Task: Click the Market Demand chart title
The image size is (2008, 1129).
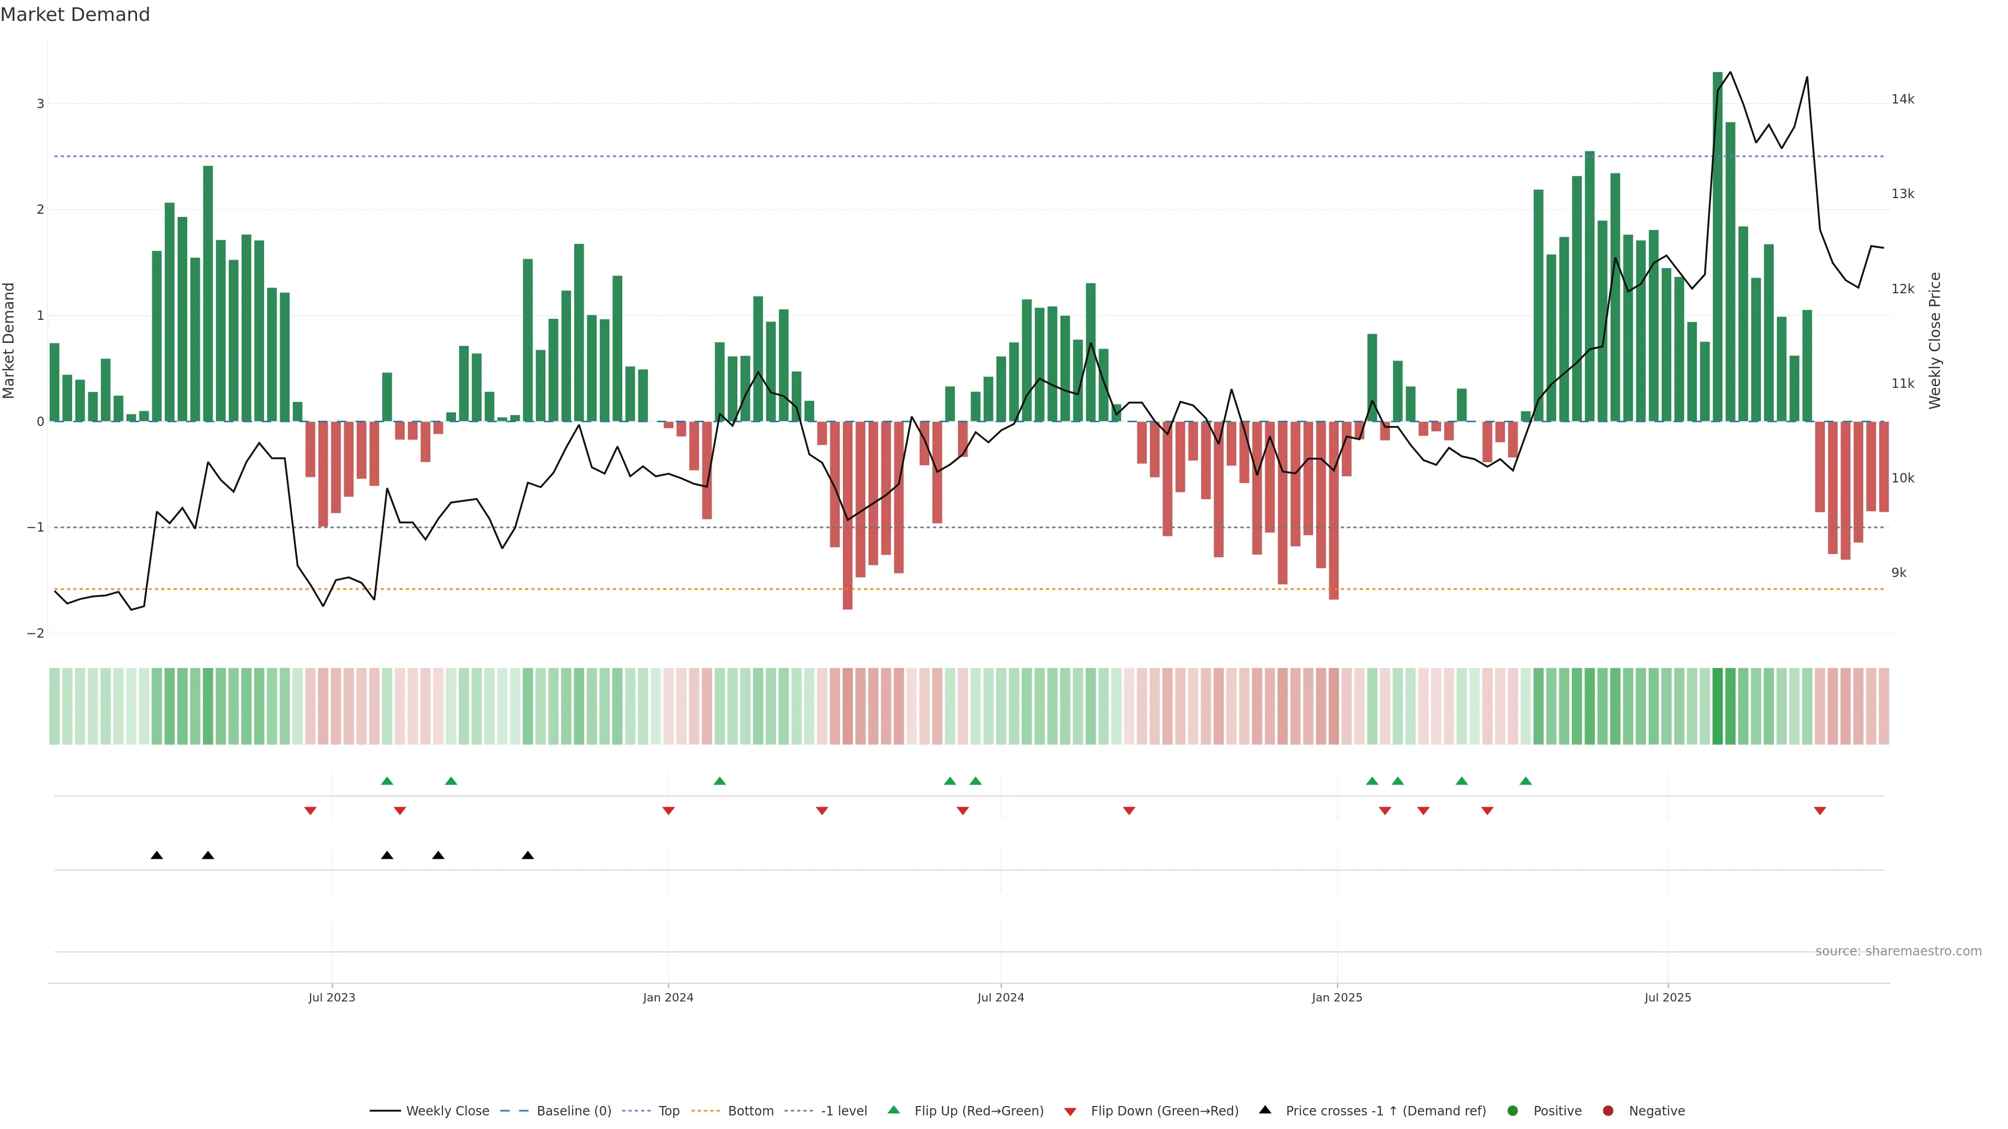Action: 75,15
